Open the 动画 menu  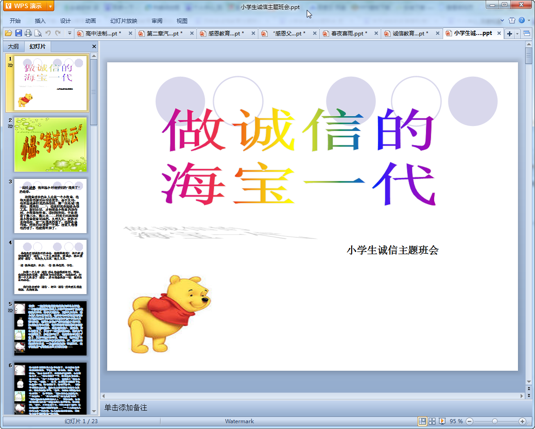click(x=91, y=21)
